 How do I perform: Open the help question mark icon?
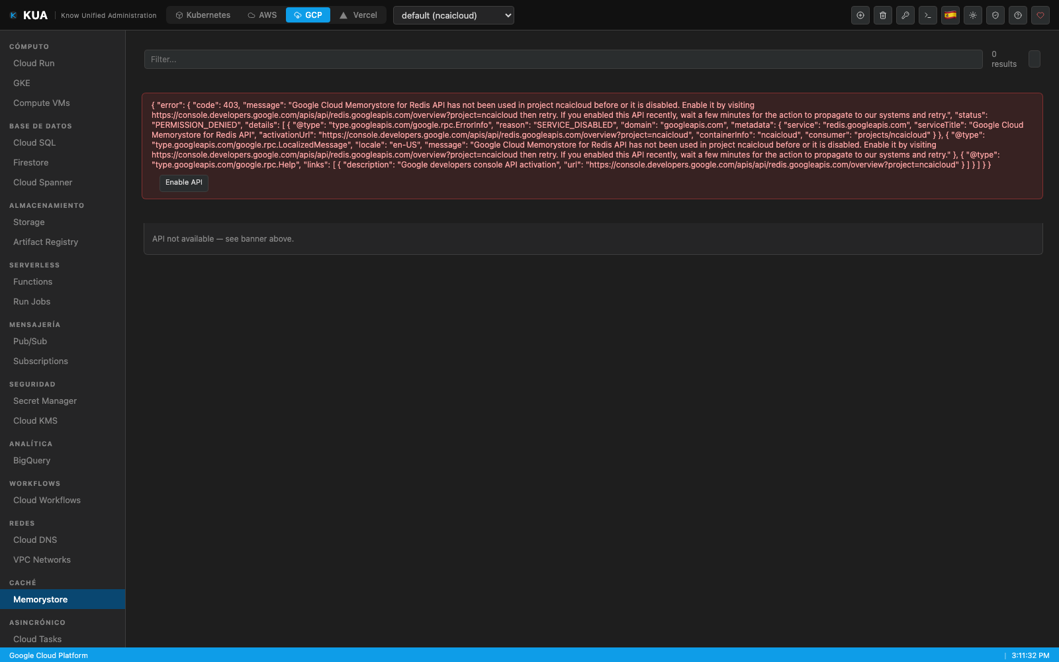pyautogui.click(x=1018, y=15)
